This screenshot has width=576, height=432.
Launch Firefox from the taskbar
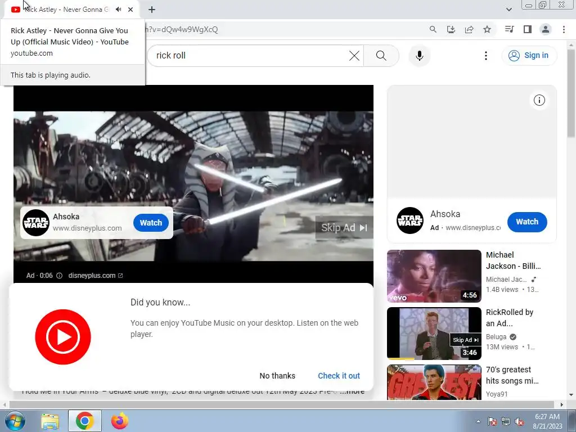120,421
